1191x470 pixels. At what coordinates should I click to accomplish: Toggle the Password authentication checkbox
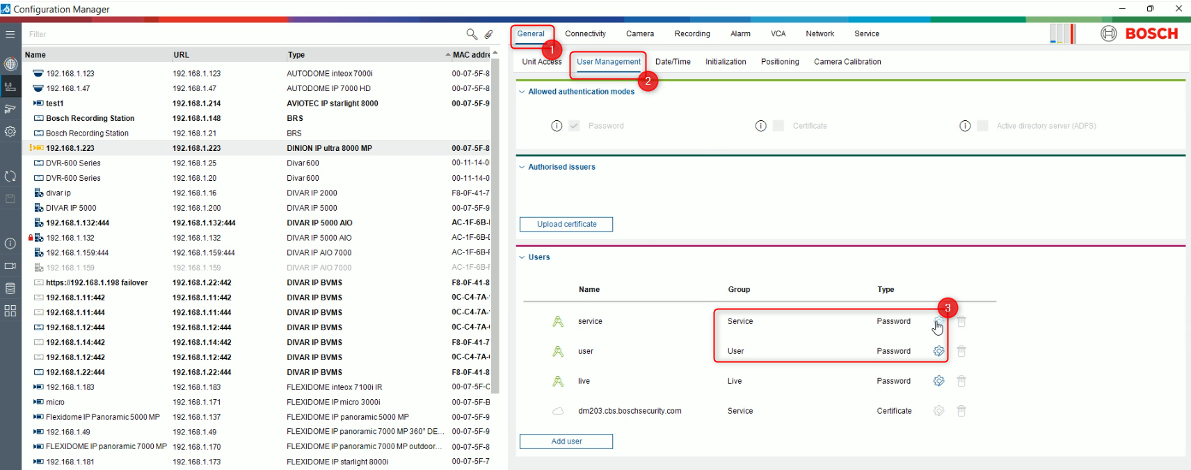574,126
